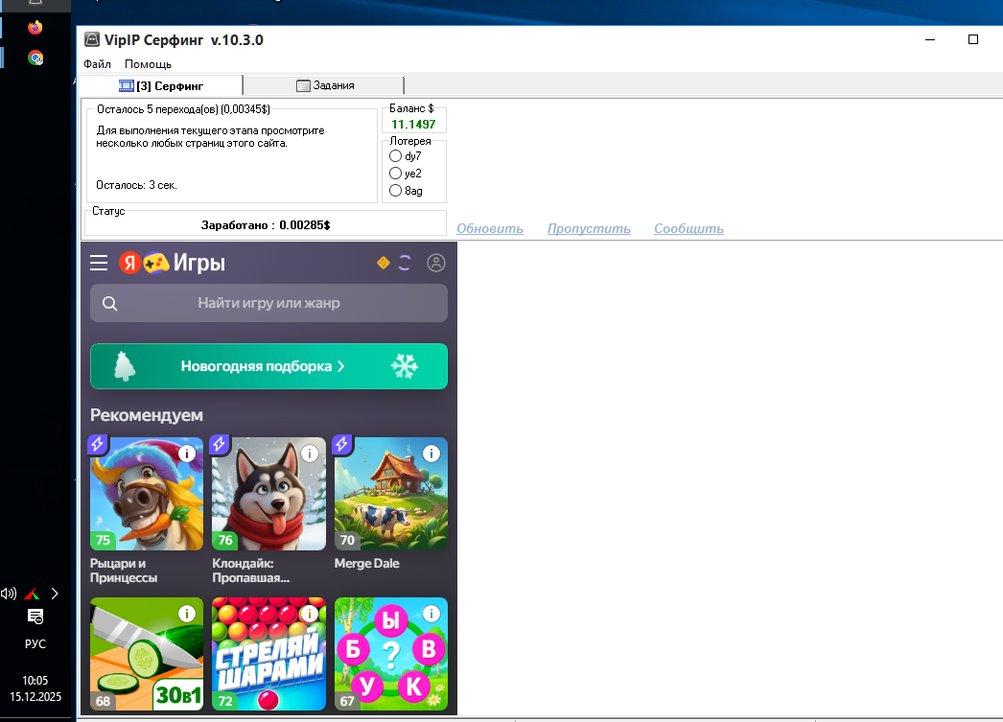Click info icon on Merge Dale game

[x=432, y=454]
